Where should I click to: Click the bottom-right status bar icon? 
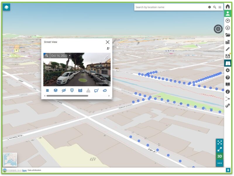[x=228, y=170]
